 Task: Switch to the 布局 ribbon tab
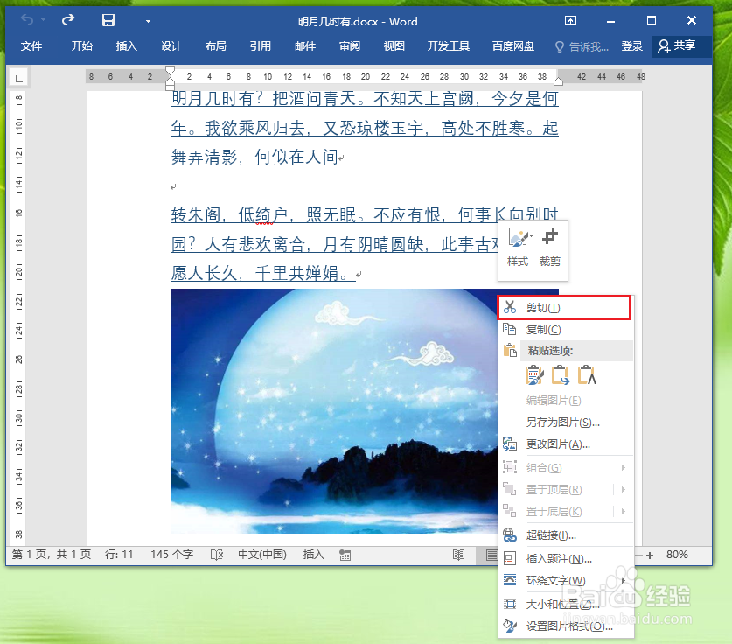(216, 46)
